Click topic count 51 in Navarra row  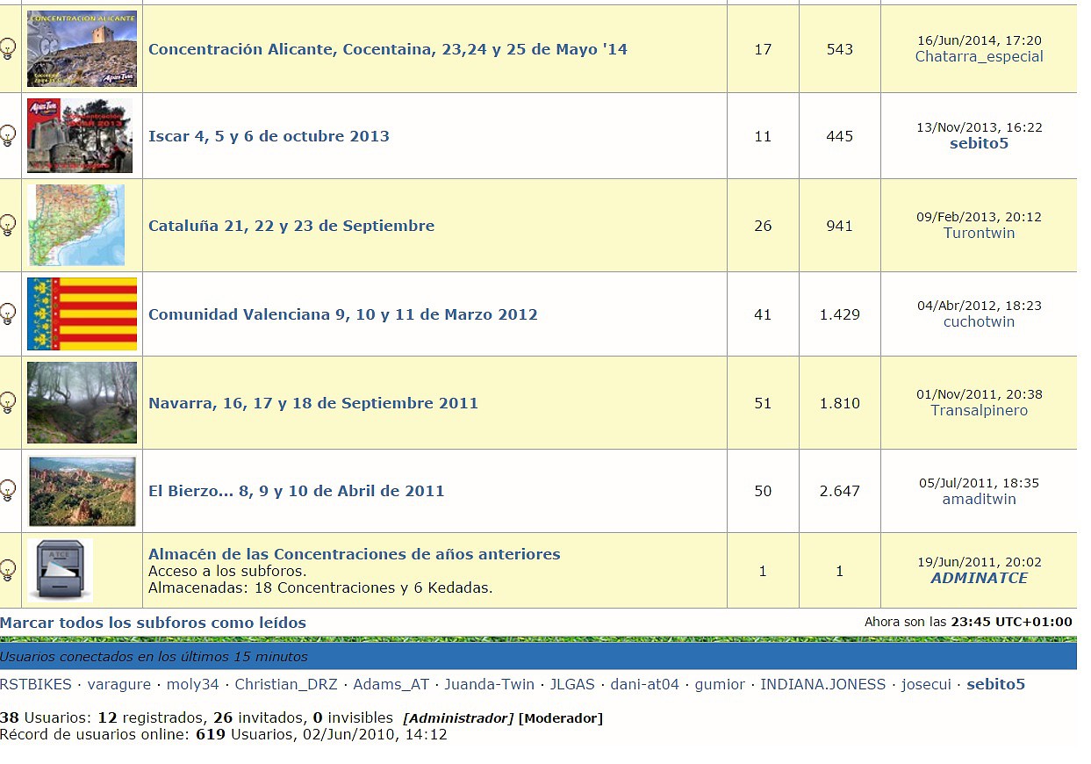click(763, 403)
